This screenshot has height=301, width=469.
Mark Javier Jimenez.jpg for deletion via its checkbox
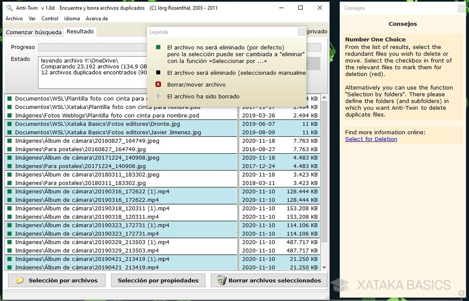tap(9, 131)
